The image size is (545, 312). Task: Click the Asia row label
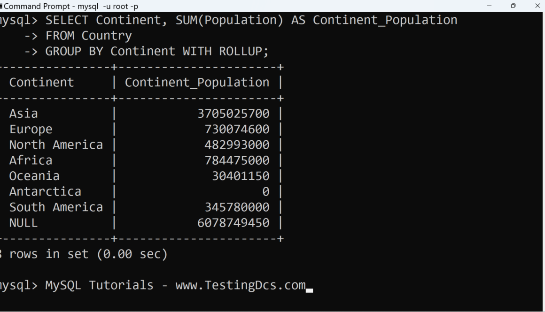click(23, 114)
